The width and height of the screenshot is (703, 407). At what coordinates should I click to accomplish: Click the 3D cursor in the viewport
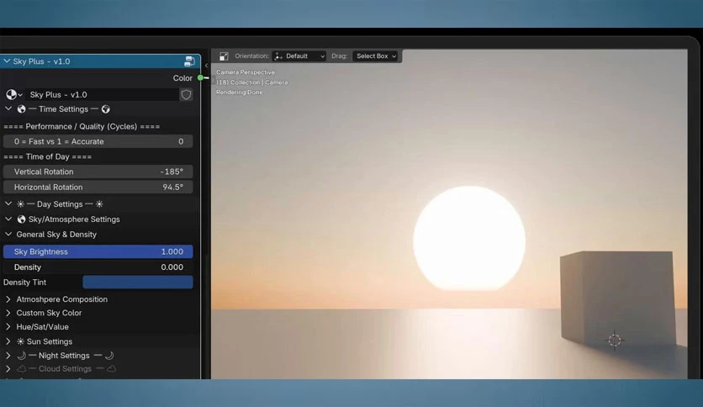[x=614, y=341]
